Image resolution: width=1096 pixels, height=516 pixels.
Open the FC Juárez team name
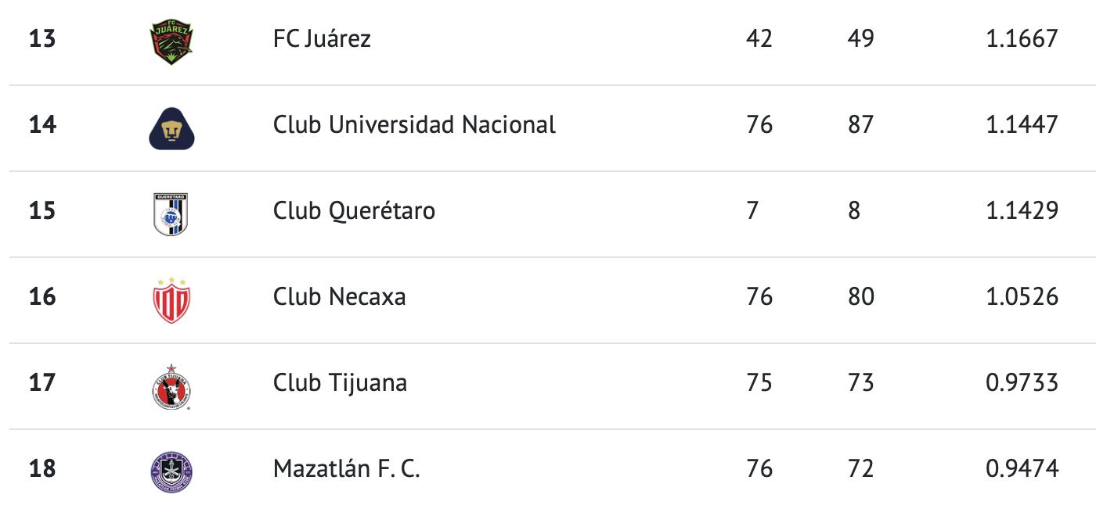point(322,38)
